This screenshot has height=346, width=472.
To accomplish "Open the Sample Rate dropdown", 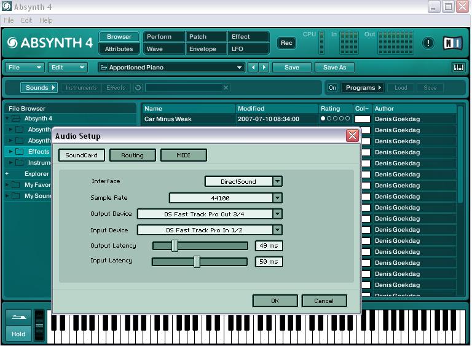I will click(277, 198).
